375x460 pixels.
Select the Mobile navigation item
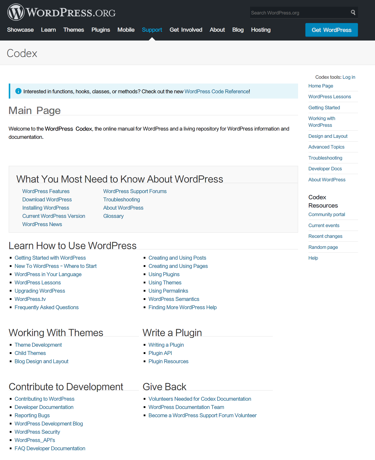(x=126, y=30)
